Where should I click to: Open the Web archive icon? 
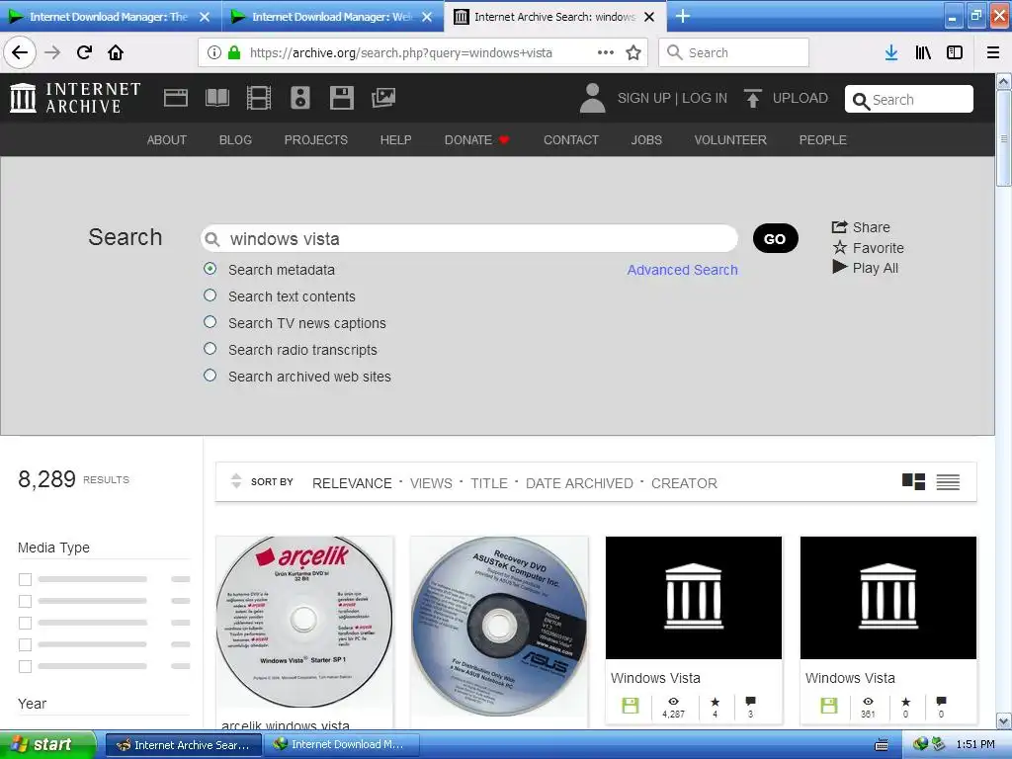coord(176,98)
